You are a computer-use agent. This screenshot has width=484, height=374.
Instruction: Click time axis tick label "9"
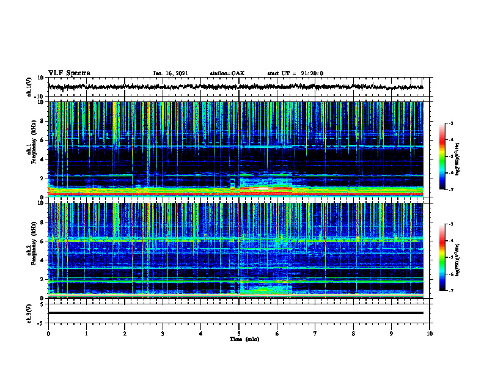point(391,334)
